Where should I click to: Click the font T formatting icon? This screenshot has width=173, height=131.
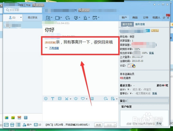[53, 99]
